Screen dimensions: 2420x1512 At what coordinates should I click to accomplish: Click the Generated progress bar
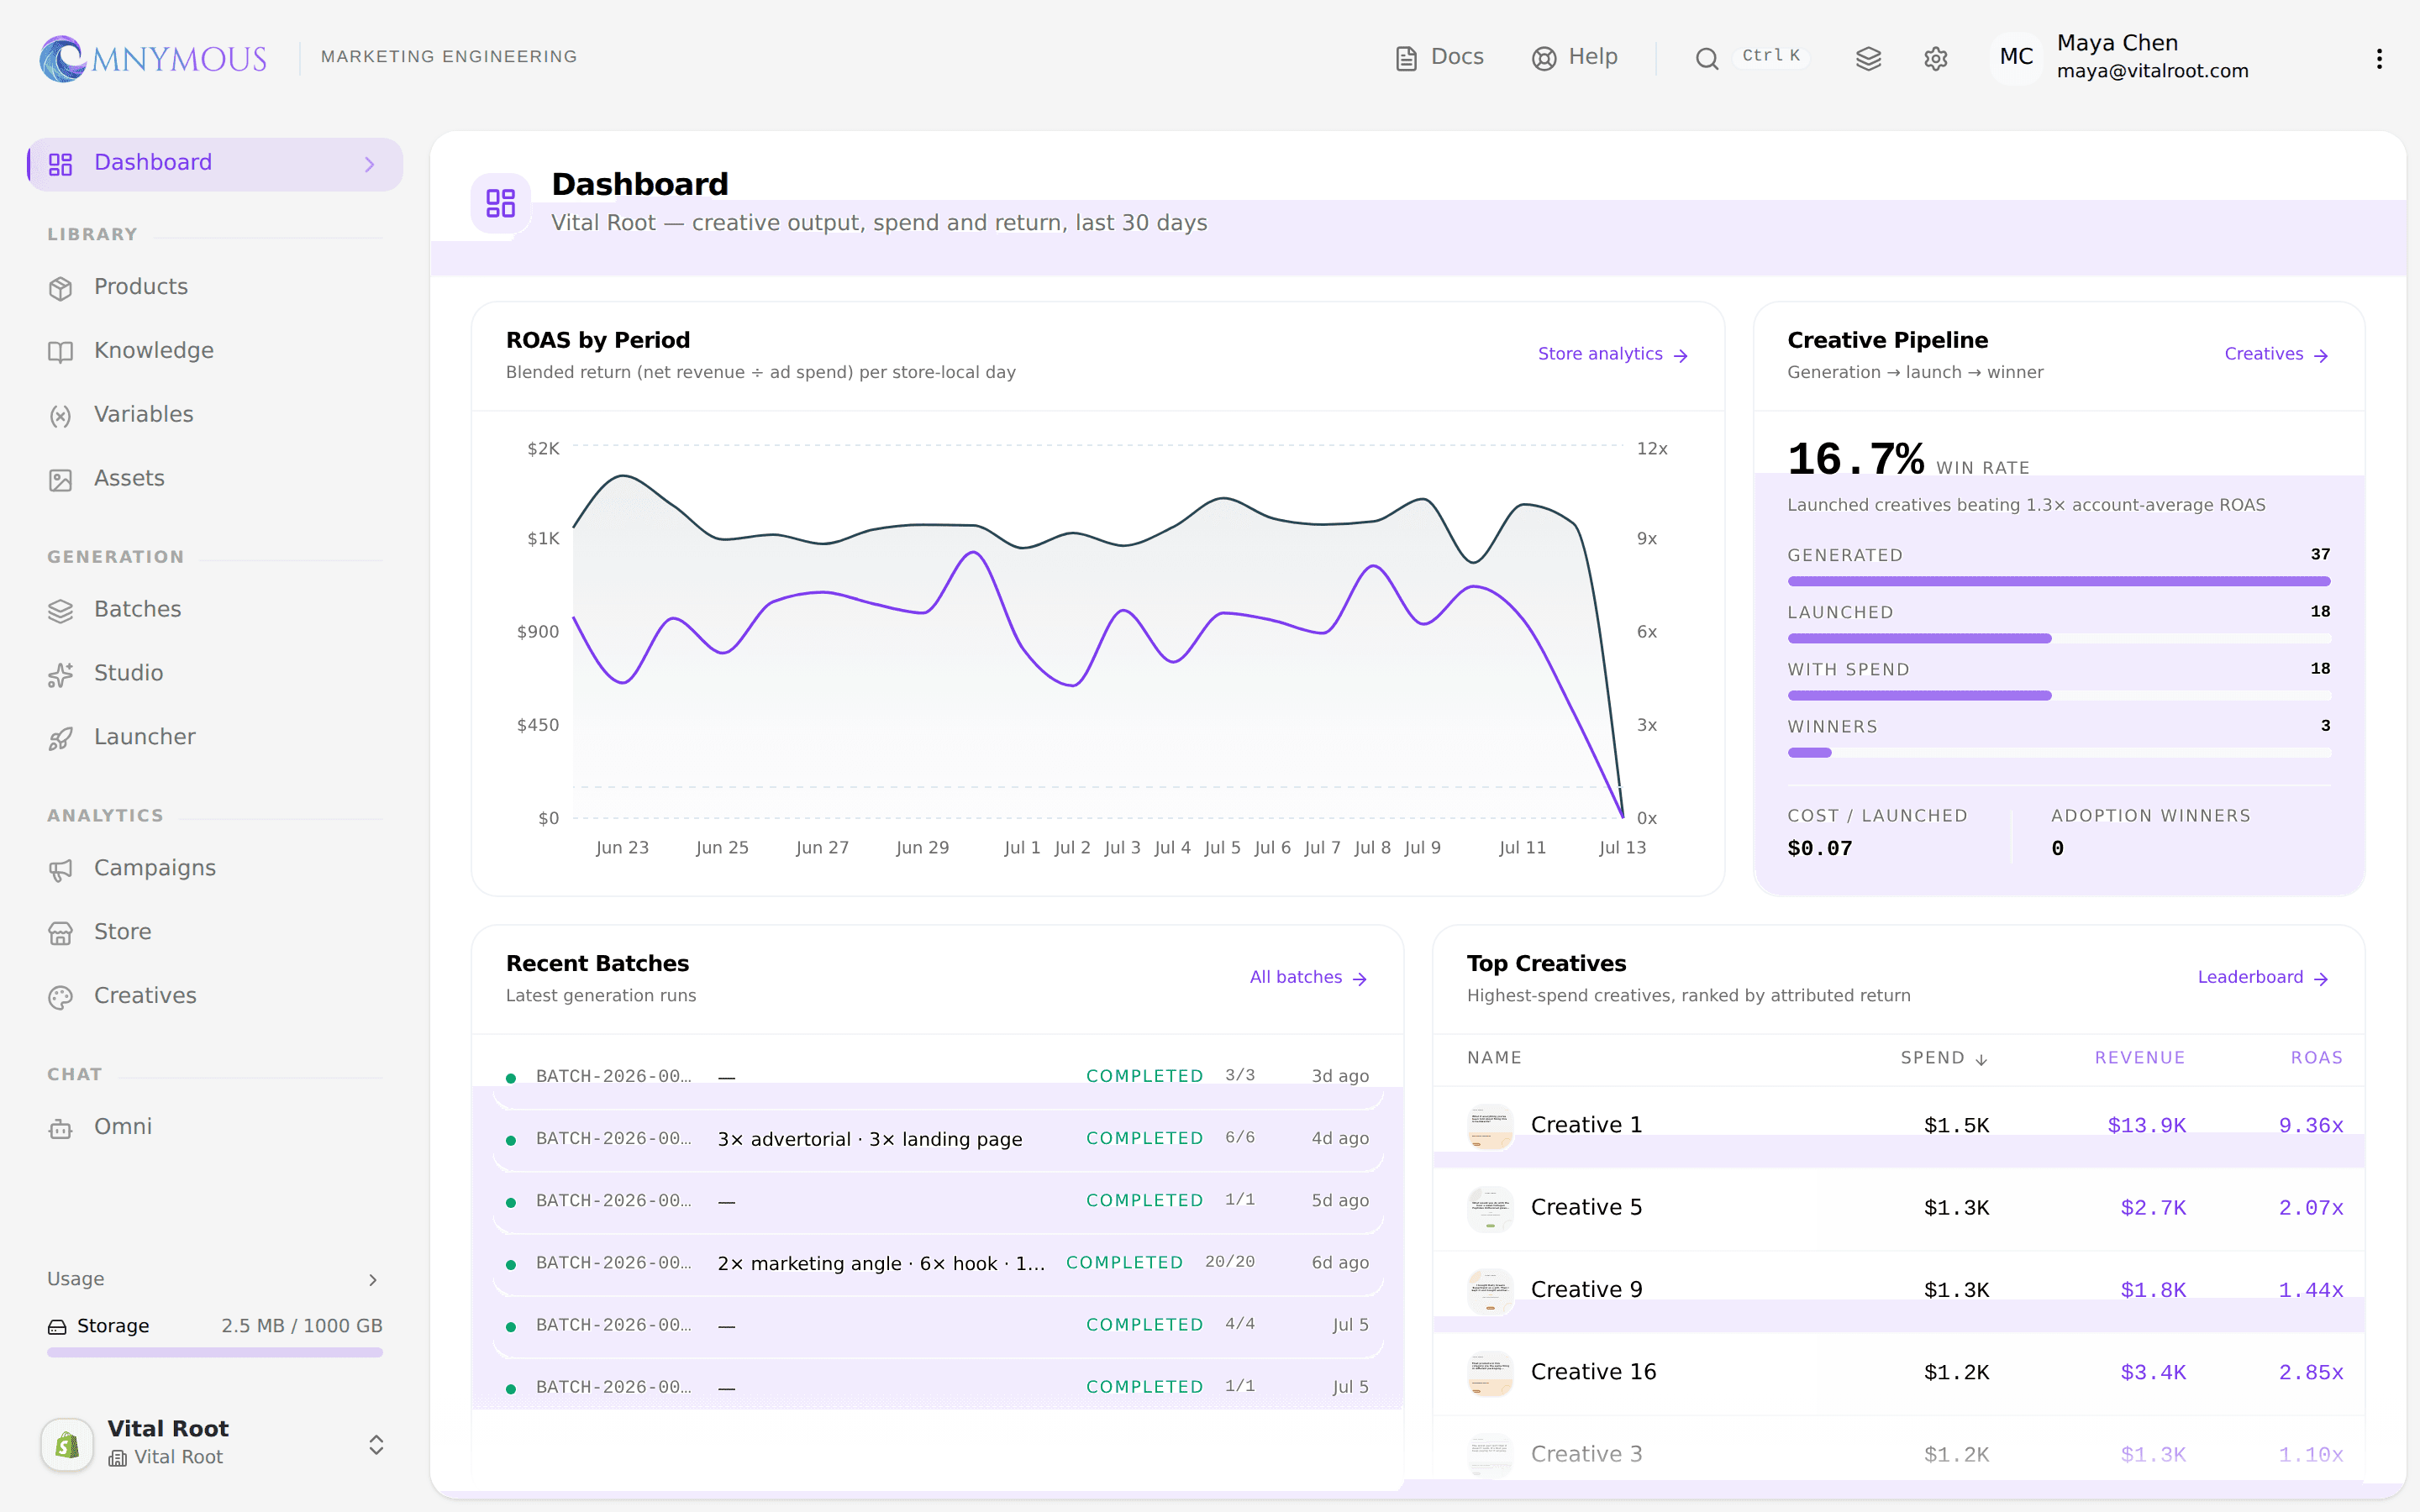tap(2058, 581)
